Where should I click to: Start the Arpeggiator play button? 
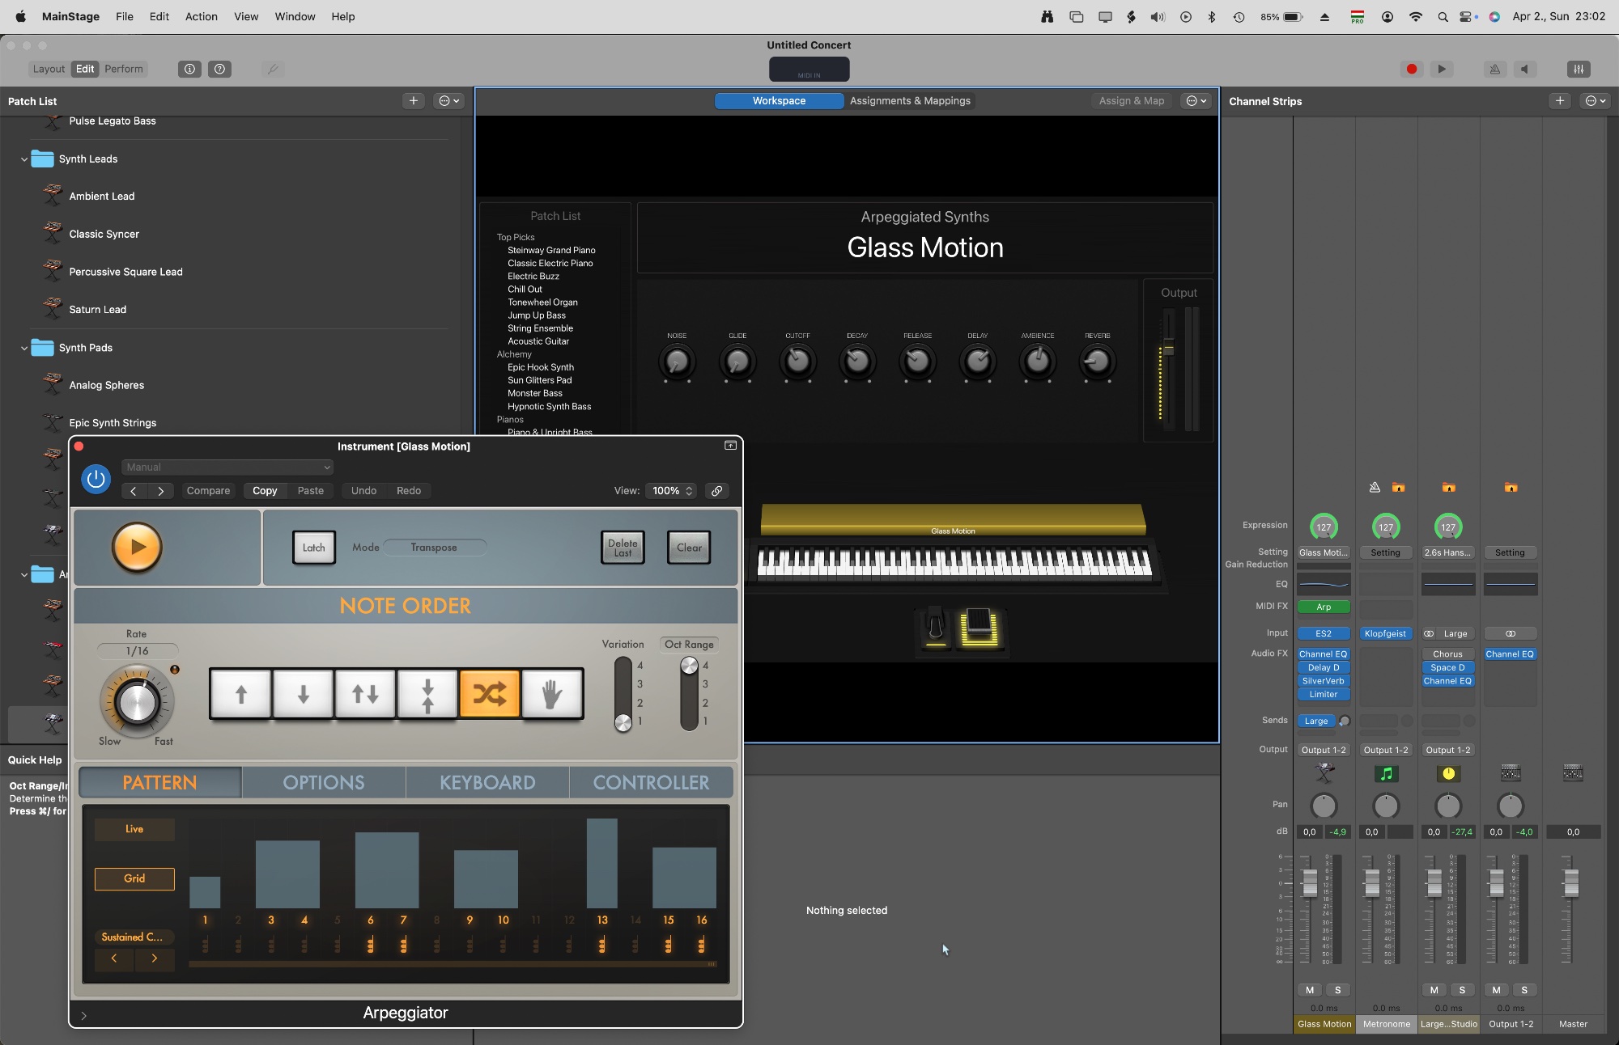pyautogui.click(x=137, y=547)
